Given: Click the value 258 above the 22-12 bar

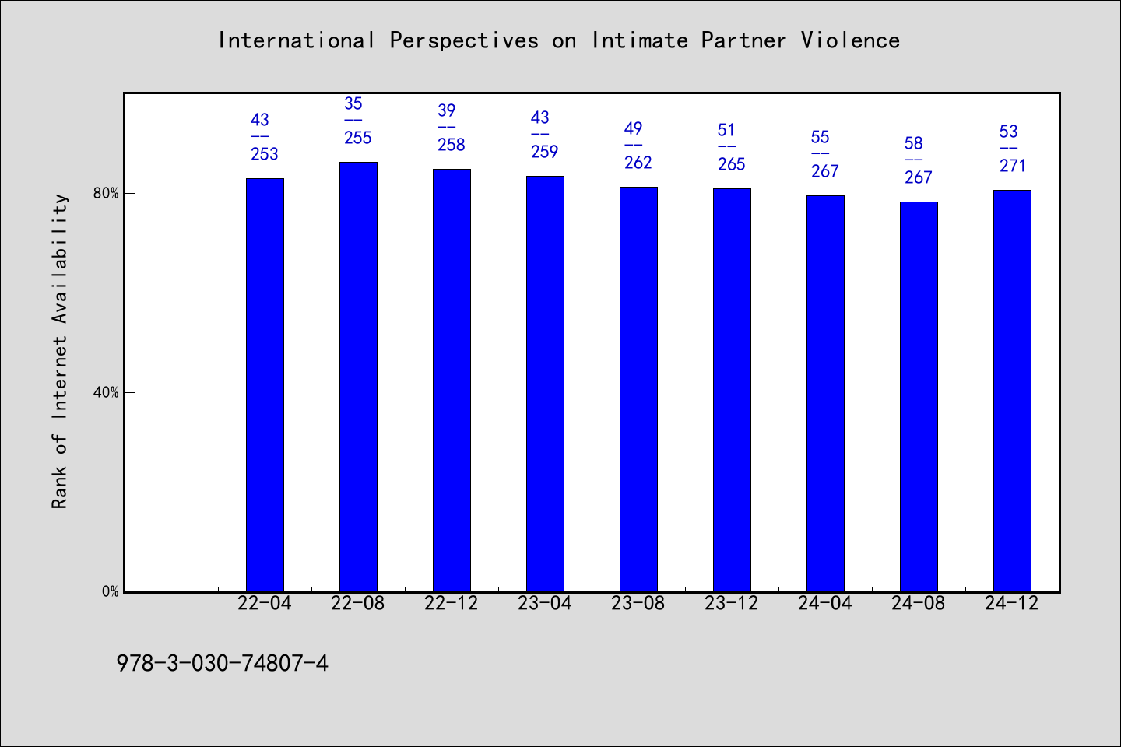Looking at the screenshot, I should (452, 145).
